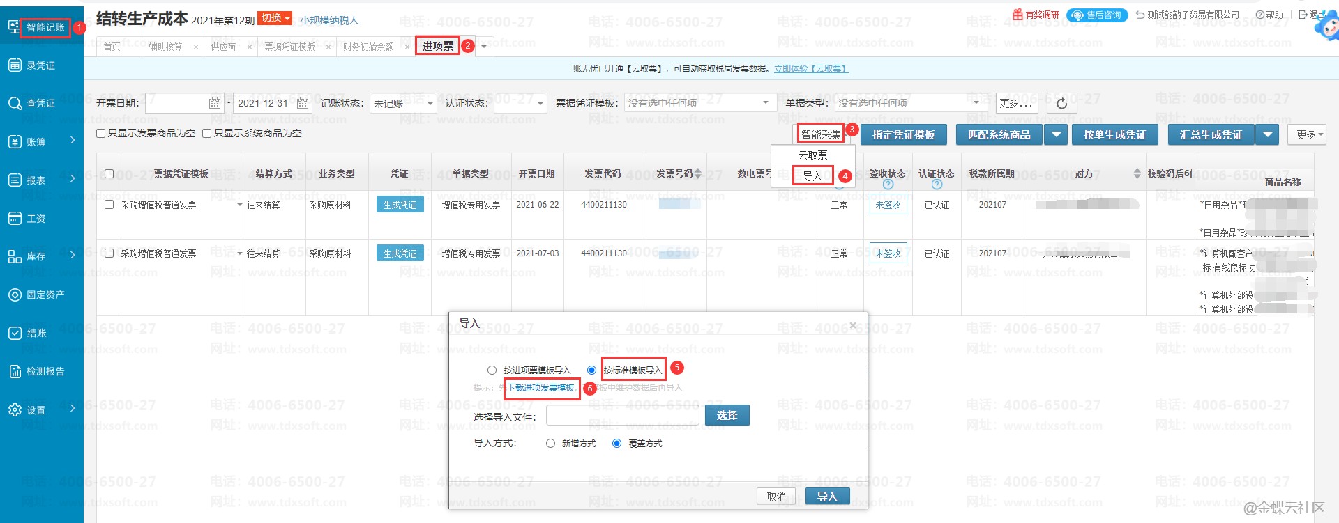The height and width of the screenshot is (523, 1339).
Task: Open calendar picker for end date 2021-12-31
Action: [x=303, y=104]
